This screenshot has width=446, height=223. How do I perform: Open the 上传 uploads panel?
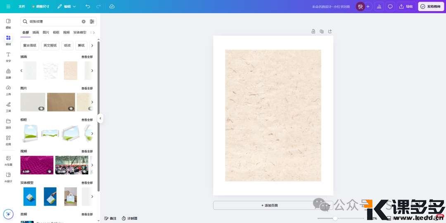pos(8,90)
